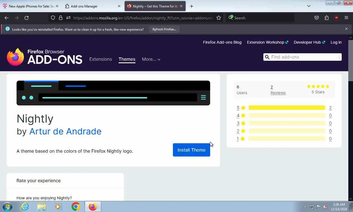This screenshot has width=353, height=212.
Task: Bookmark this page with star icon
Action: [219, 18]
